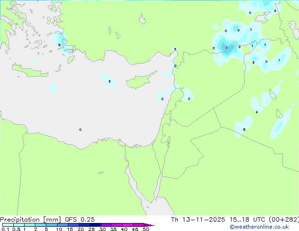Pick the 10–15 mm legend color swatch
Screen dimensions: 299x231
pos(62,225)
